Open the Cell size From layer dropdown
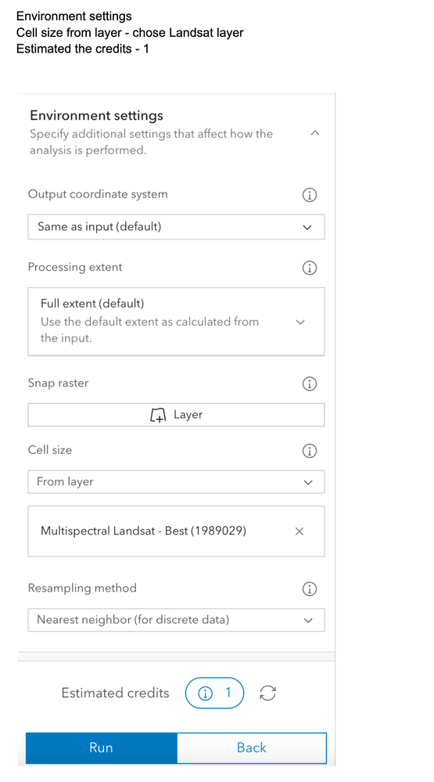 click(x=176, y=481)
